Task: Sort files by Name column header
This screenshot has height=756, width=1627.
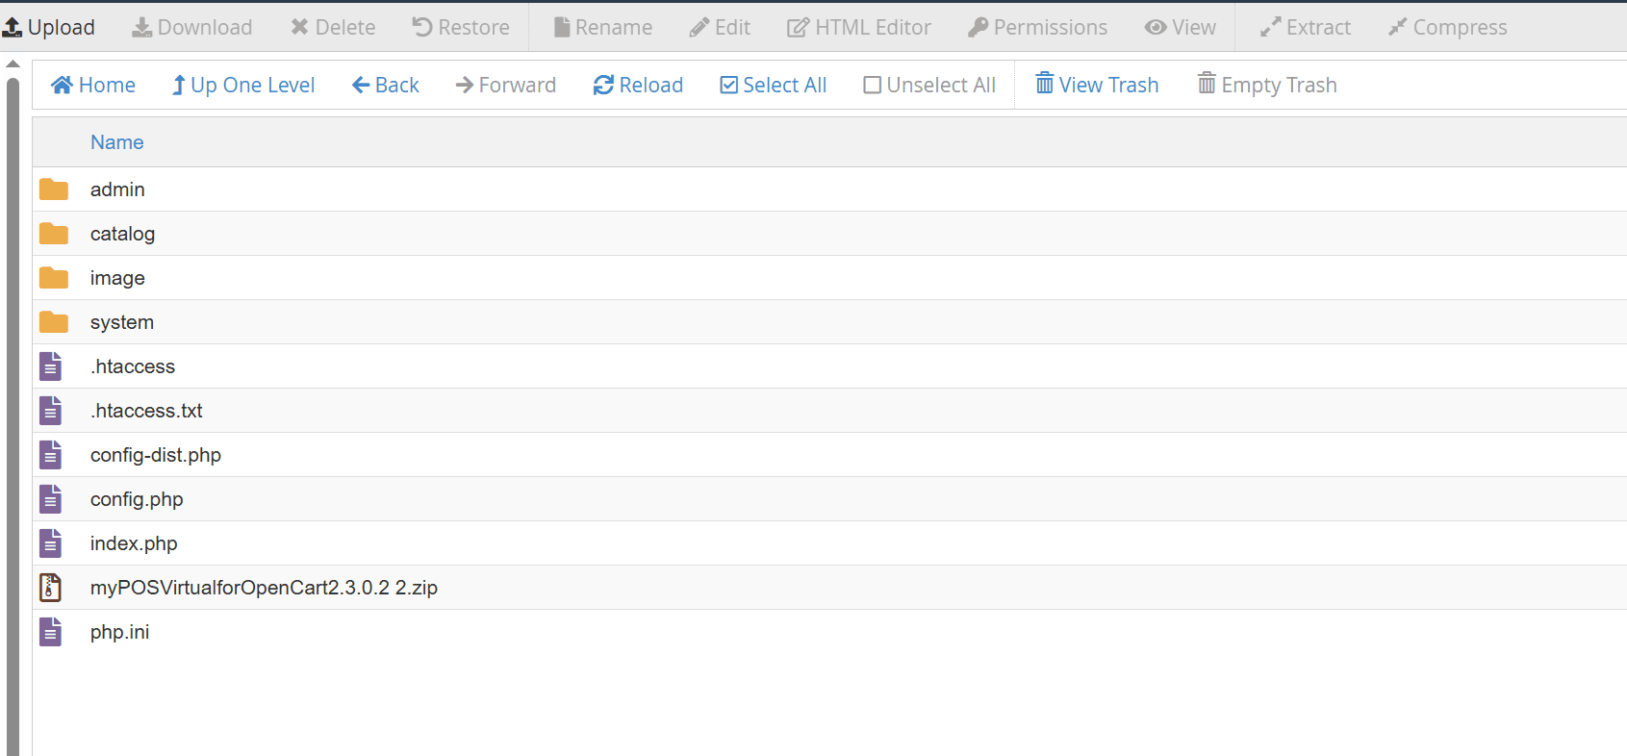Action: 116,142
